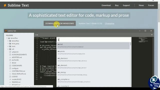Screen dimensions: 160x90
Task: Open ACKNOWLEDGMENTS file
Action: coord(19,54)
